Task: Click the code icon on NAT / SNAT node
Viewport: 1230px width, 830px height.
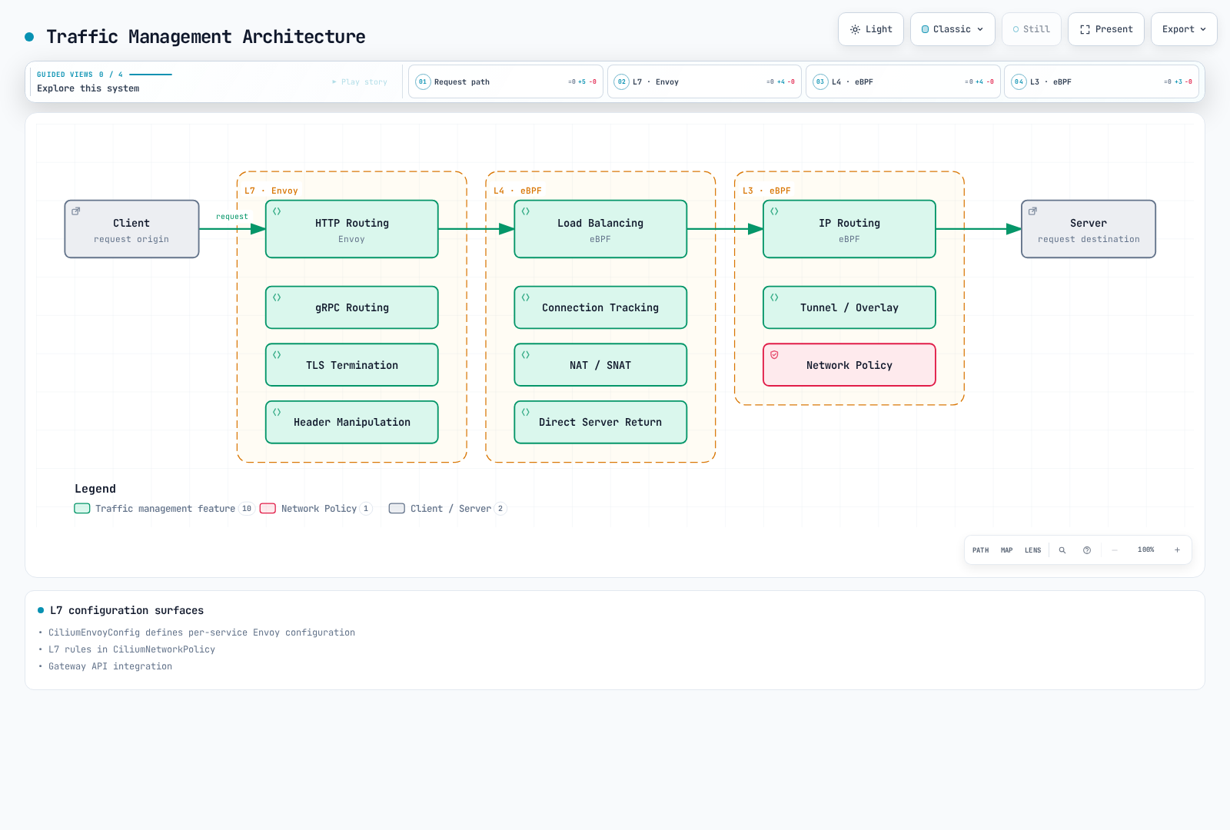Action: point(526,355)
